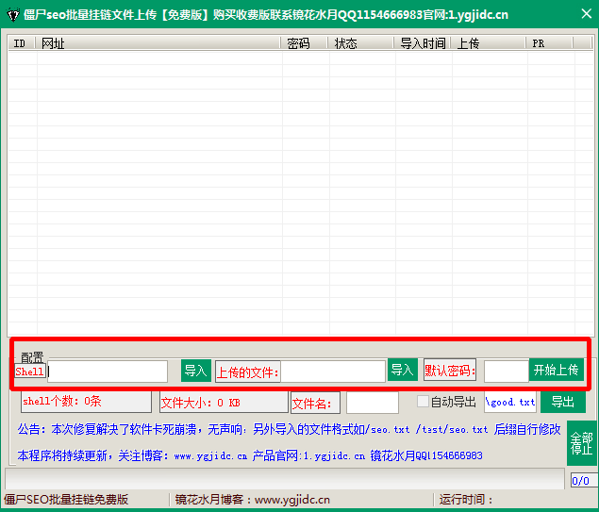Click the PR column header
The image size is (599, 512).
550,43
